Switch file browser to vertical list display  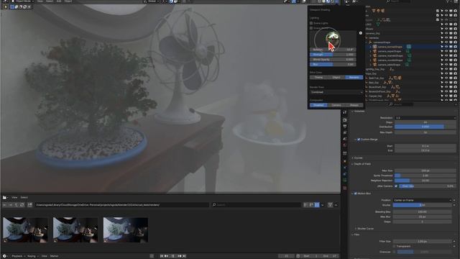click(305, 204)
